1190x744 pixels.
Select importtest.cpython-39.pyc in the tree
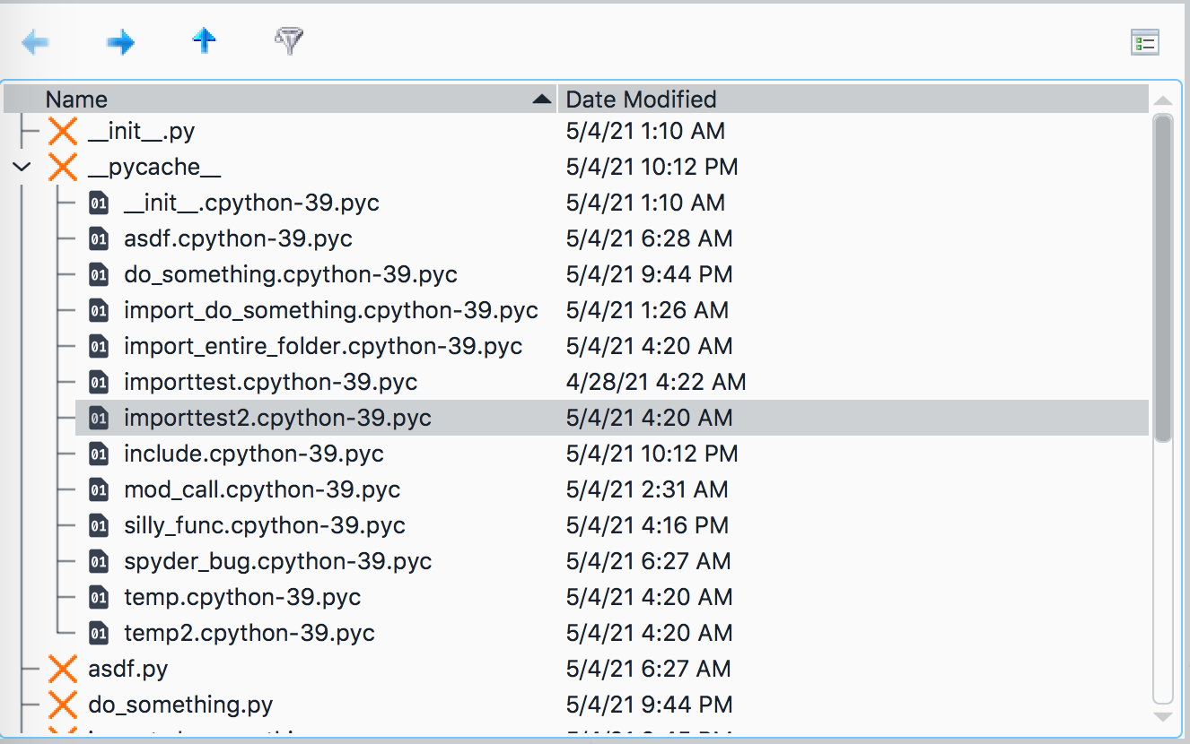[x=269, y=382]
